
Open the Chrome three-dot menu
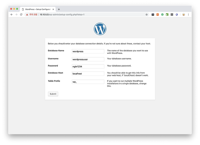click(x=188, y=15)
